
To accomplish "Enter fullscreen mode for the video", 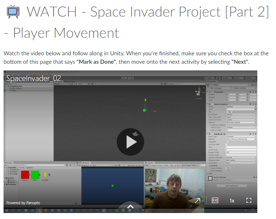I will tap(249, 200).
